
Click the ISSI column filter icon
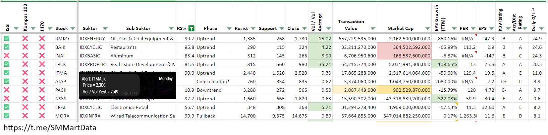pyautogui.click(x=16, y=29)
